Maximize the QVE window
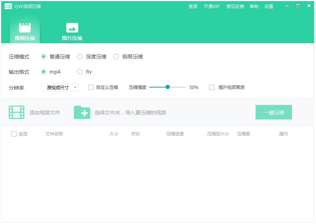The image size is (316, 224). point(298,6)
